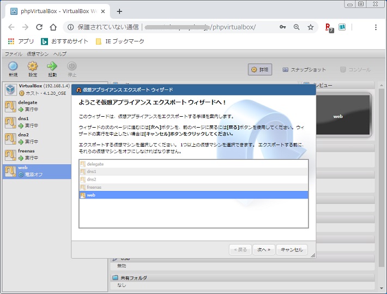The width and height of the screenshot is (387, 294).
Task: Click the freenas row in export list
Action: click(194, 187)
